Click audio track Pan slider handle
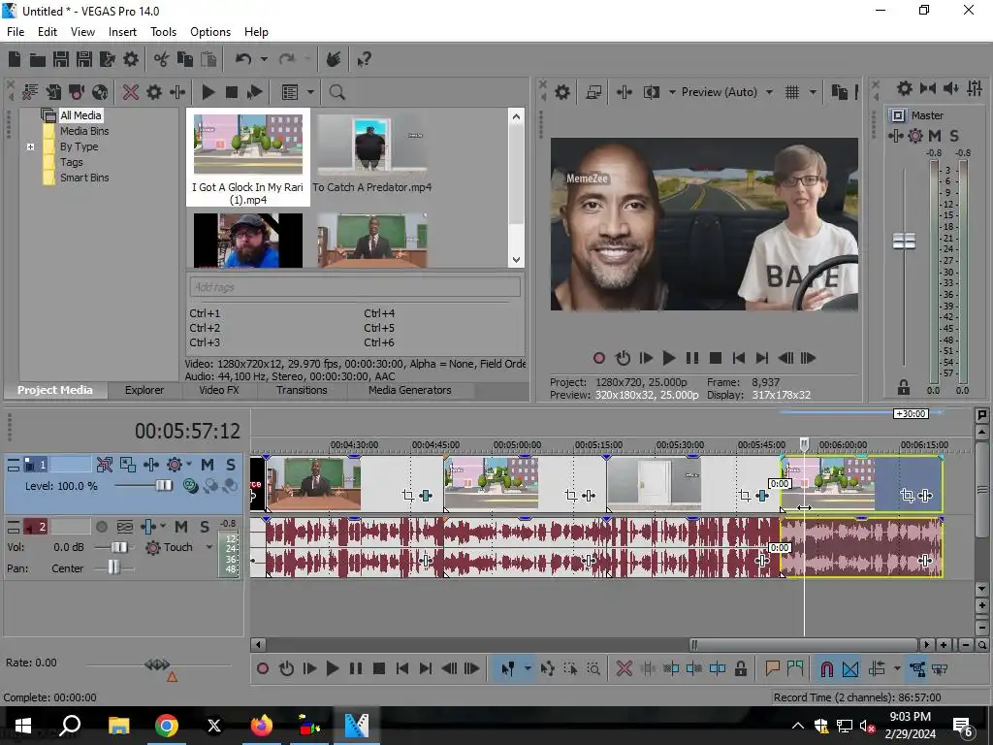993x745 pixels. pos(113,567)
